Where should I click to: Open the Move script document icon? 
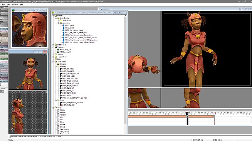click(58, 122)
